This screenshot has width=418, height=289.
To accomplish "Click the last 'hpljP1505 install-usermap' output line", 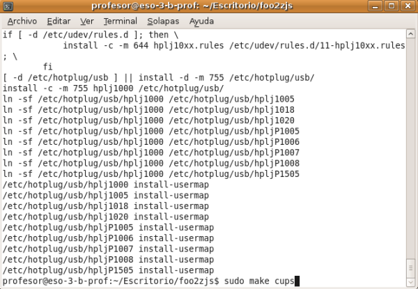I will coord(109,270).
